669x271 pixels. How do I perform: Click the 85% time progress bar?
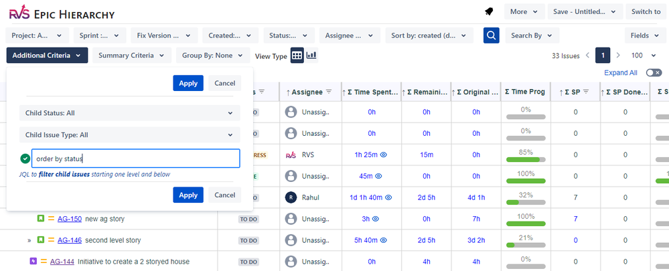point(526,159)
